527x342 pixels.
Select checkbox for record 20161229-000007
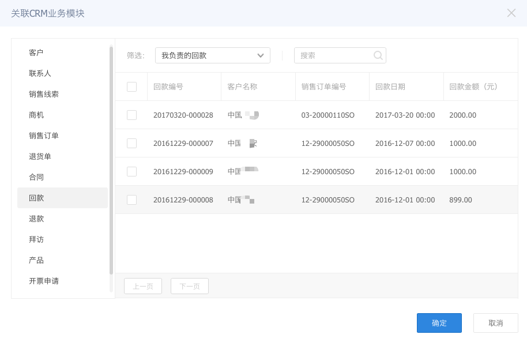131,143
